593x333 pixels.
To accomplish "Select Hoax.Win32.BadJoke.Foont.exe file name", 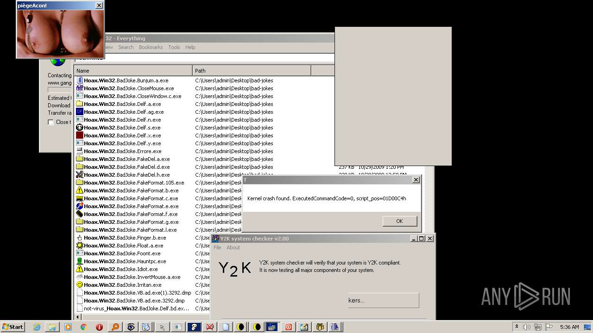I will tap(122, 253).
